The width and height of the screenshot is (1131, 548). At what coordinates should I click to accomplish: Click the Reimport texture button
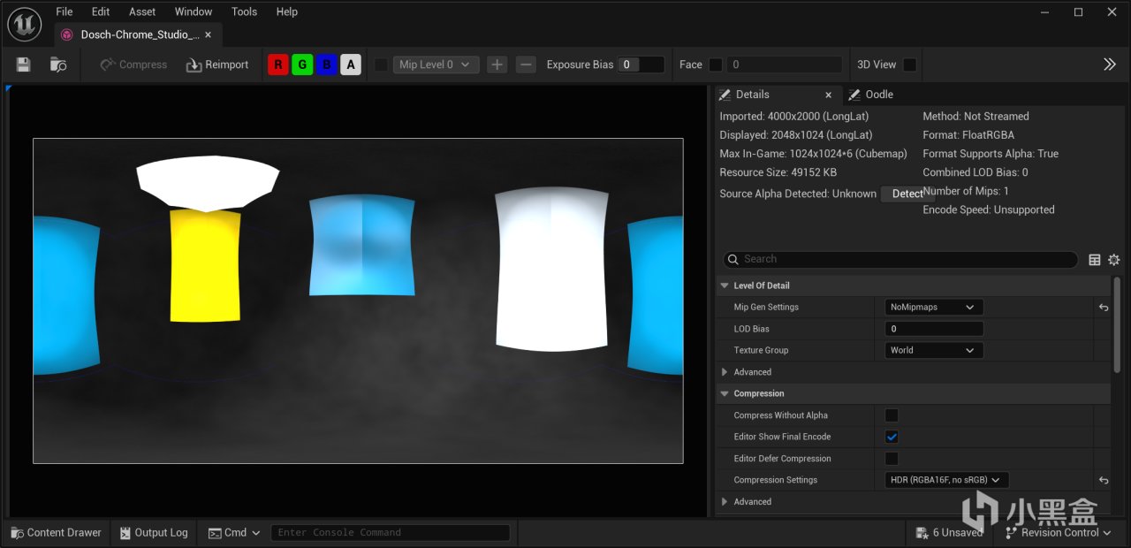pyautogui.click(x=217, y=65)
